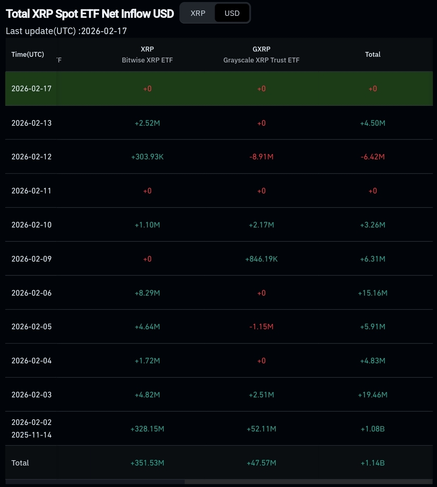
Task: Click the Grayscale XRP Trust ETF header
Action: pyautogui.click(x=261, y=55)
